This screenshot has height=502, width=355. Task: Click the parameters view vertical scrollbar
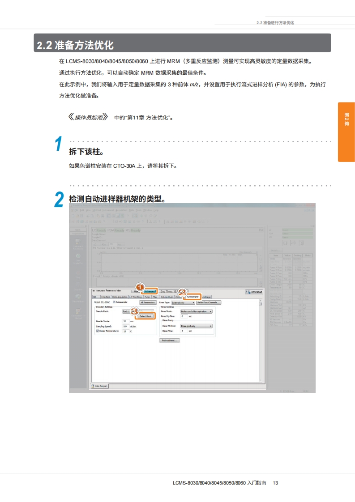point(261,340)
